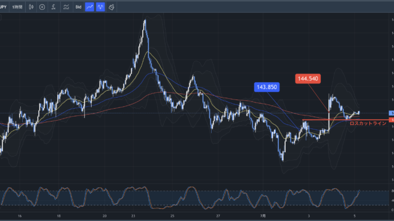
Task: Click date label 18 on time axis
Action: (x=58, y=215)
